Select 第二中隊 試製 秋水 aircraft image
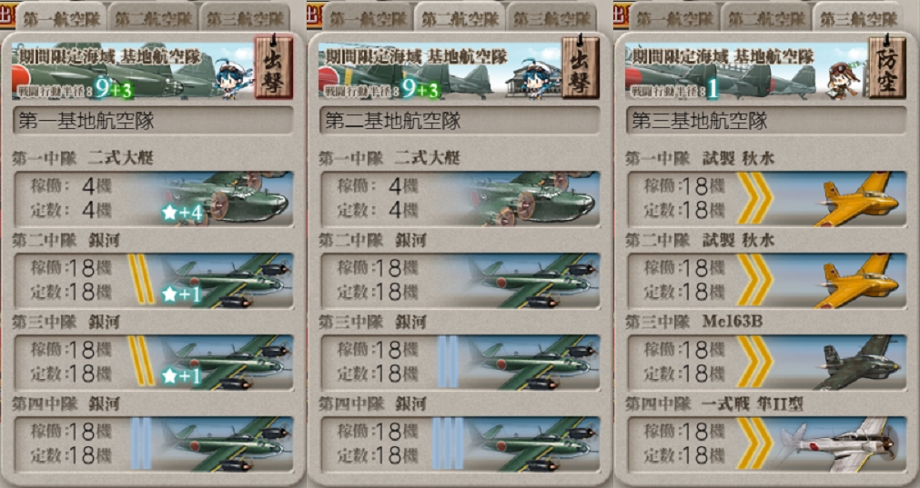The height and width of the screenshot is (488, 920). (x=858, y=281)
